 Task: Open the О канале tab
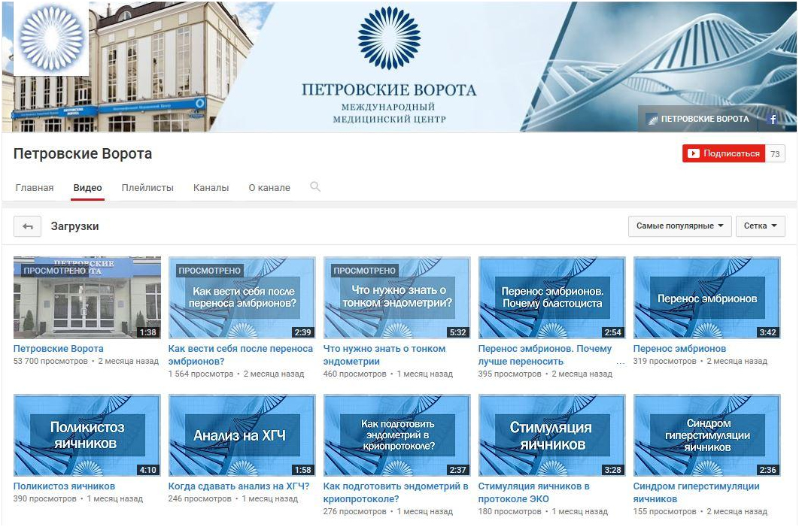pos(269,187)
